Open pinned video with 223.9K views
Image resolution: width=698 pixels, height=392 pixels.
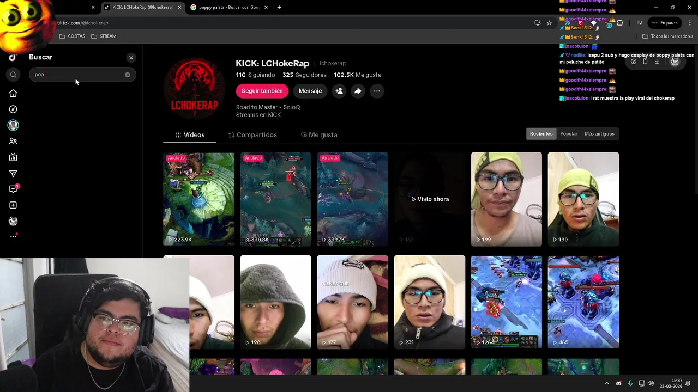point(199,199)
